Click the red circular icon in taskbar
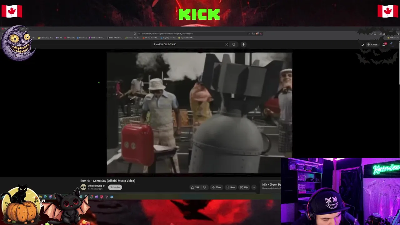This screenshot has height=225, width=400. [102, 197]
